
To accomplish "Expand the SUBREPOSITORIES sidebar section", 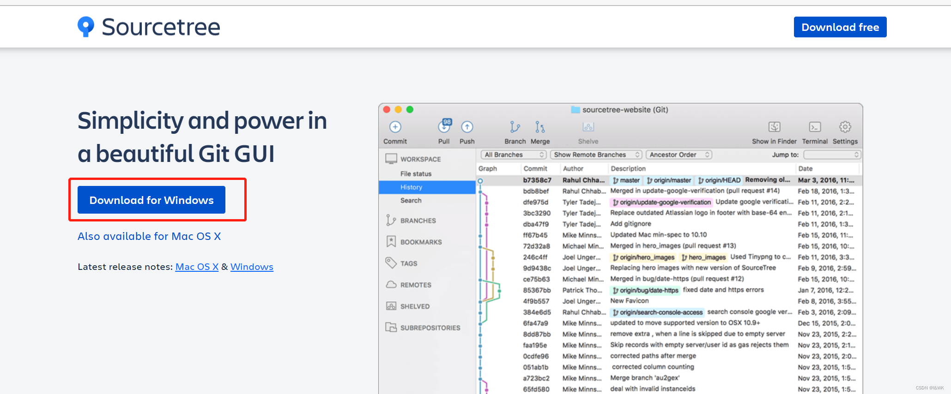I will [430, 328].
